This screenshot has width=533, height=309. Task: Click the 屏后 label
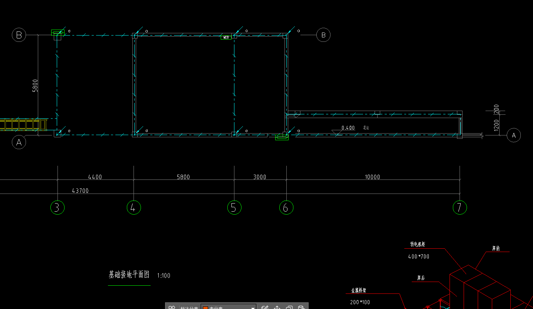click(421, 278)
